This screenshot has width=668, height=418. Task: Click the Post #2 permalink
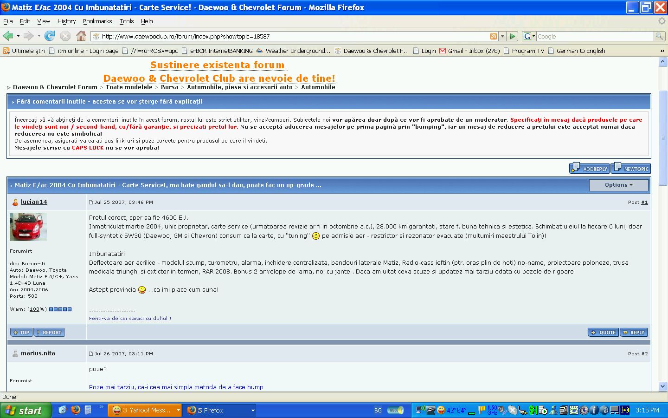tap(644, 354)
